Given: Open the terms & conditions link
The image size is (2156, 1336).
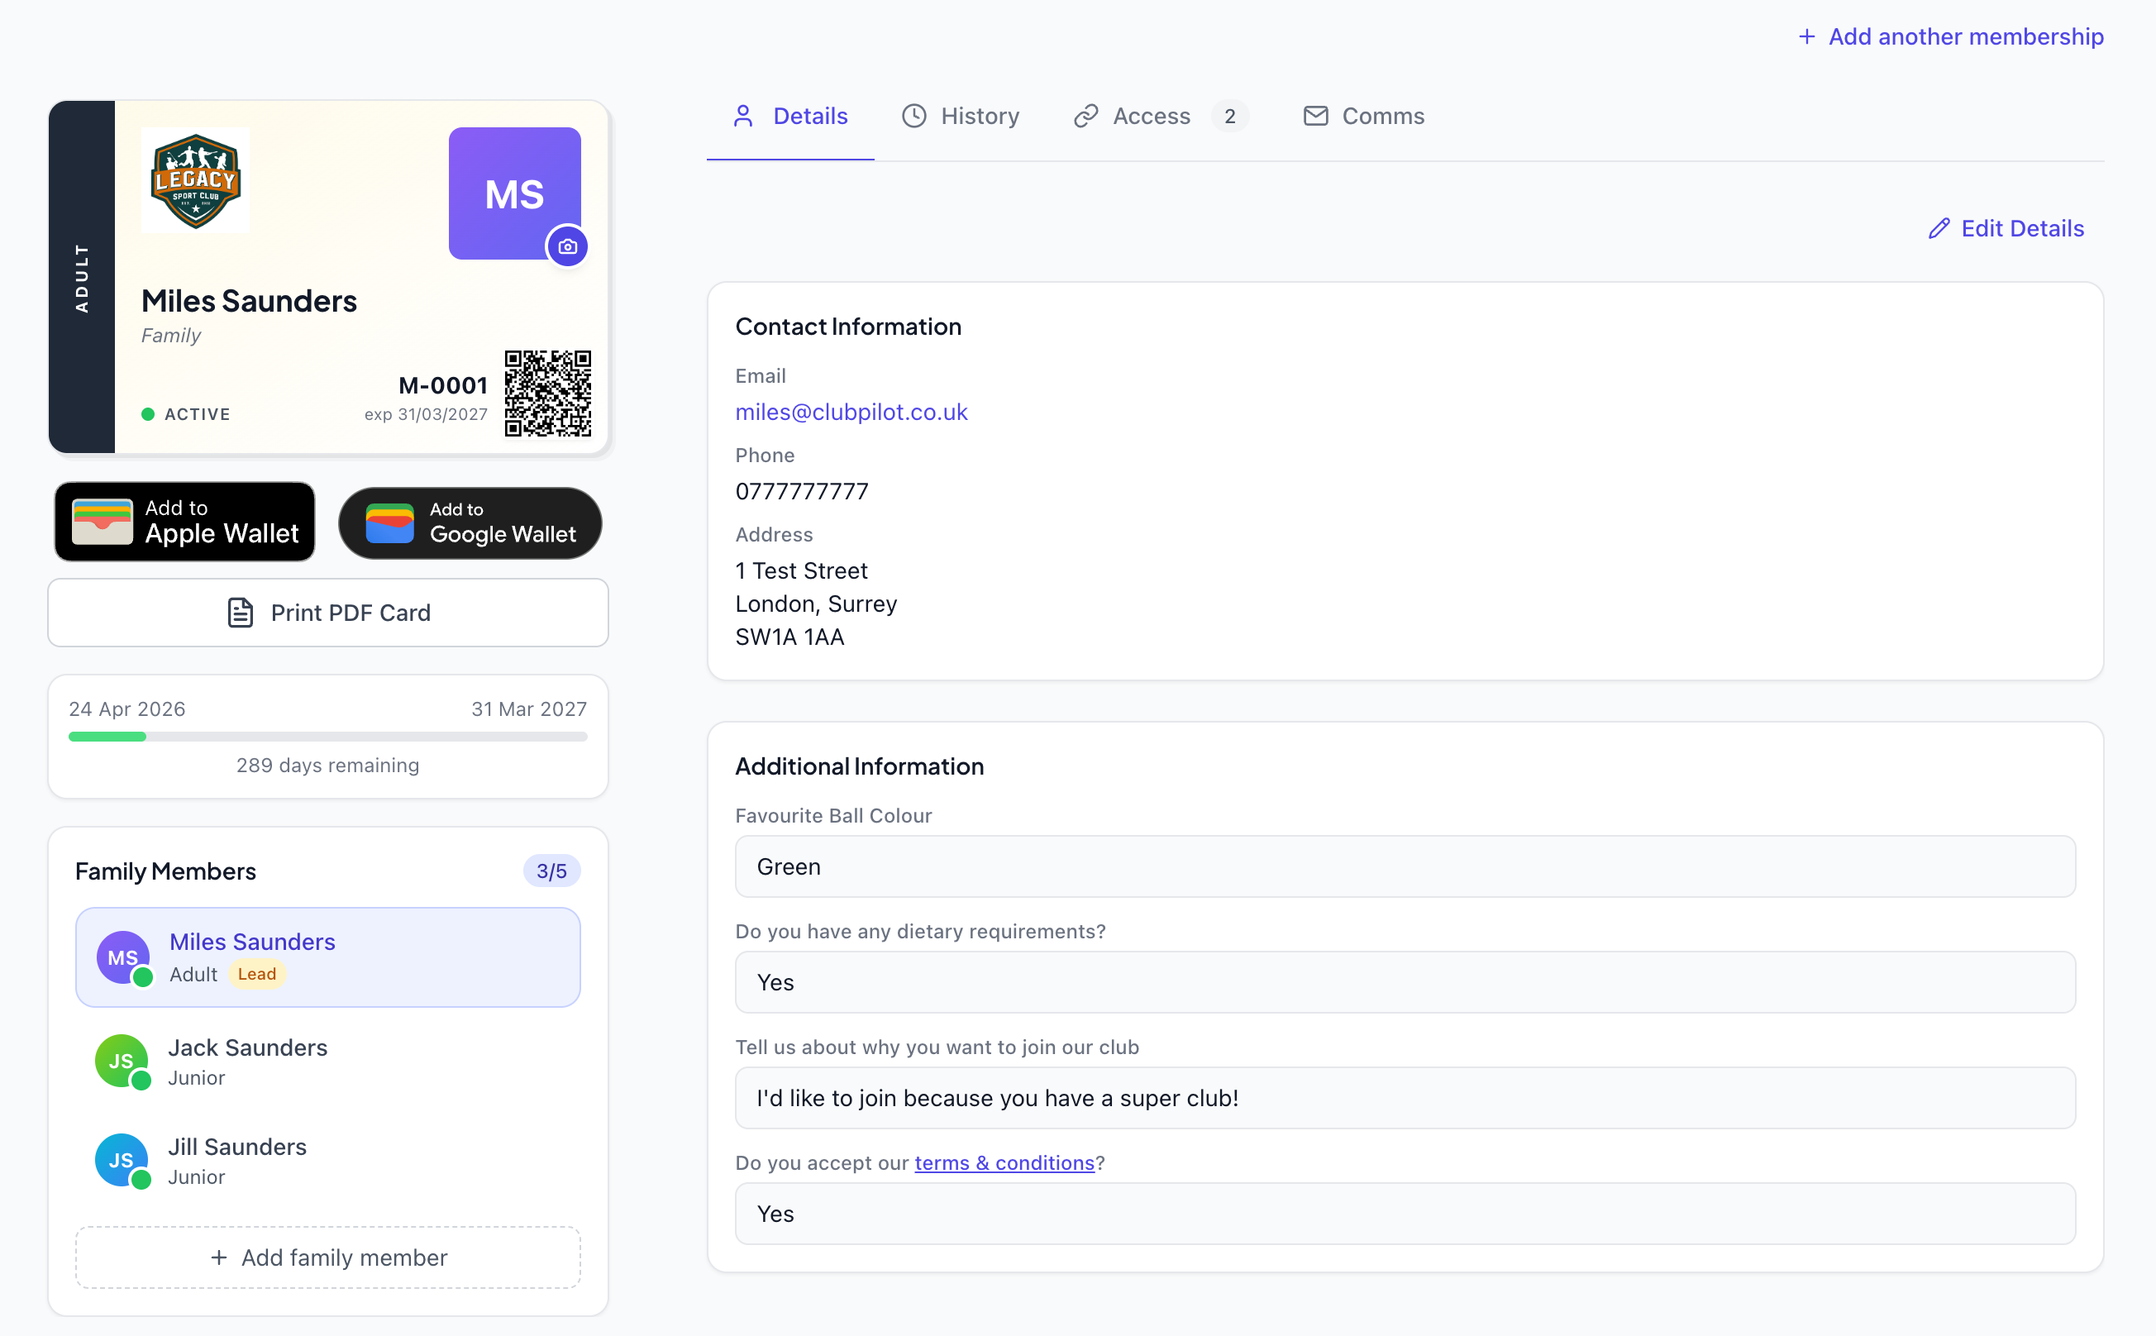Looking at the screenshot, I should [x=1004, y=1163].
